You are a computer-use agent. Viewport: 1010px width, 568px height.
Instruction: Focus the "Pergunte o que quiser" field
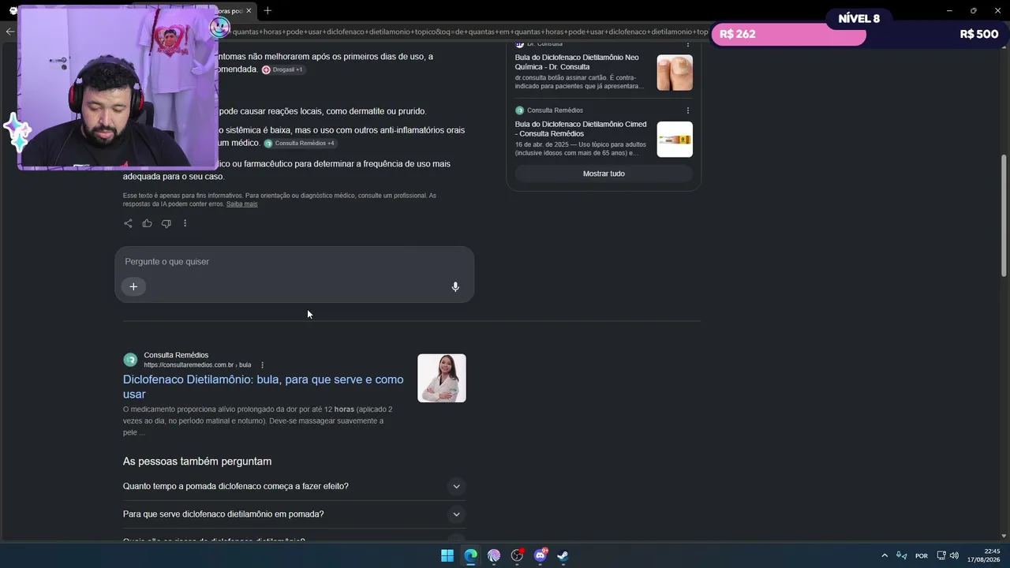(294, 261)
